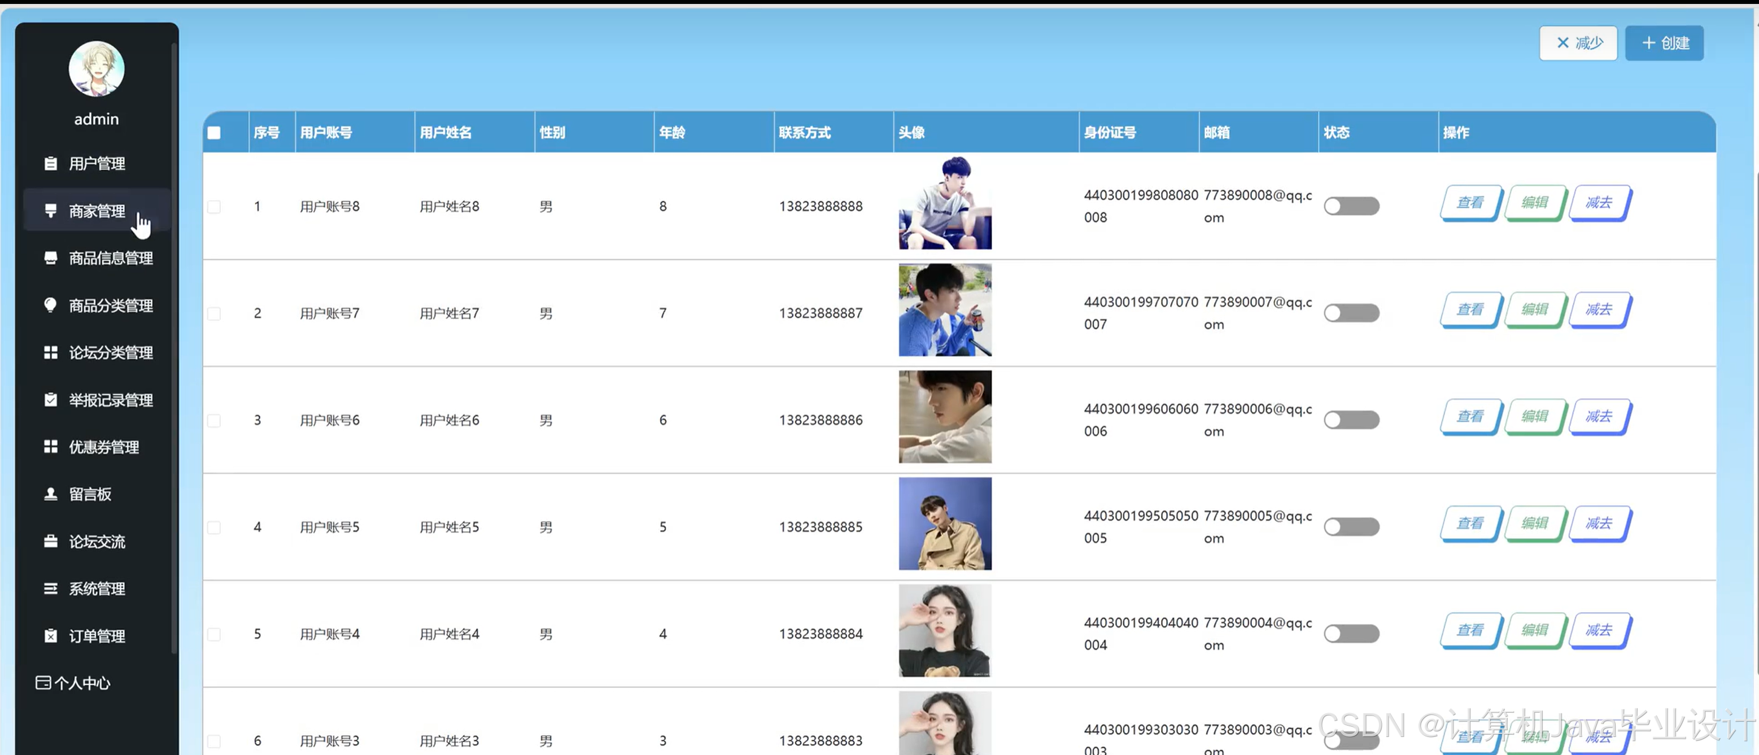Image resolution: width=1759 pixels, height=755 pixels.
Task: Click 减去 for 用户账号4
Action: [1600, 630]
